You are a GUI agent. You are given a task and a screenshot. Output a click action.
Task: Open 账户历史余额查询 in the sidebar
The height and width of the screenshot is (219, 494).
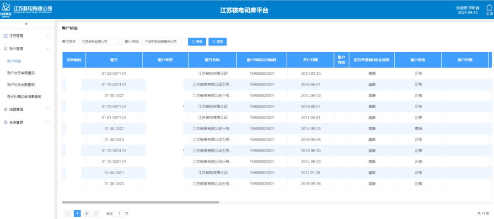[x=21, y=85]
